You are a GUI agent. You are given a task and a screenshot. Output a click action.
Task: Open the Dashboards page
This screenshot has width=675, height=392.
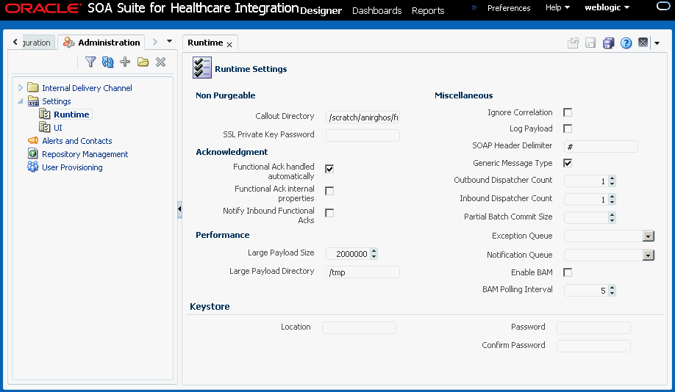coord(376,11)
